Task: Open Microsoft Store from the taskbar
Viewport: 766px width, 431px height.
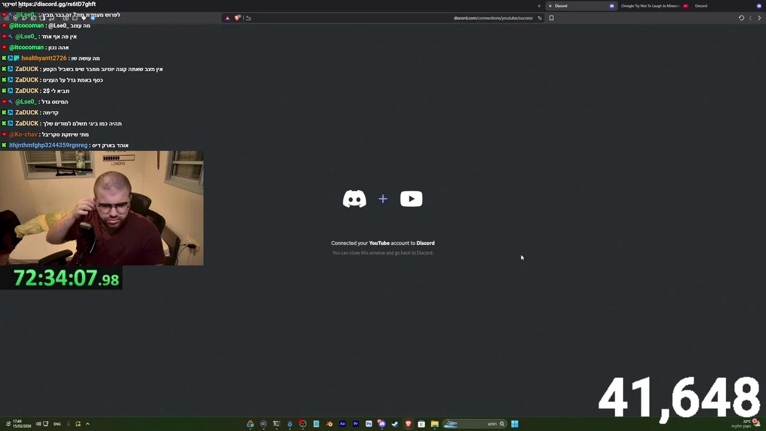Action: (x=421, y=424)
